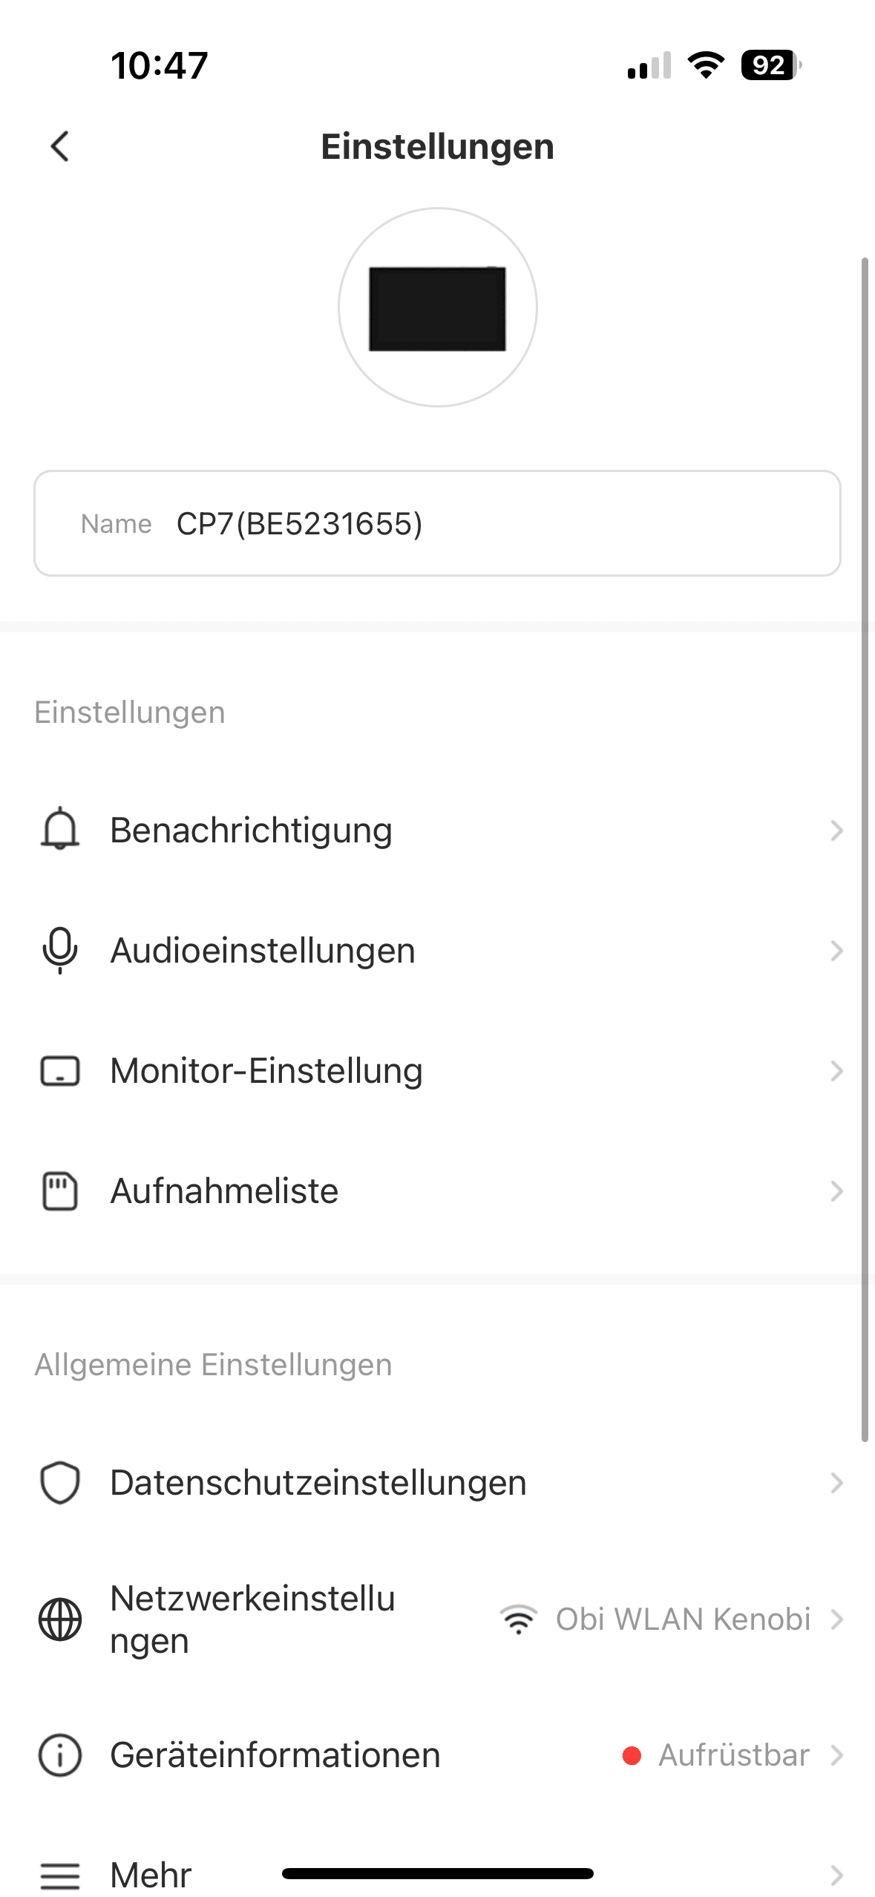
Task: Open the Monitor-Einstellung menu entry
Action: pyautogui.click(x=266, y=1071)
